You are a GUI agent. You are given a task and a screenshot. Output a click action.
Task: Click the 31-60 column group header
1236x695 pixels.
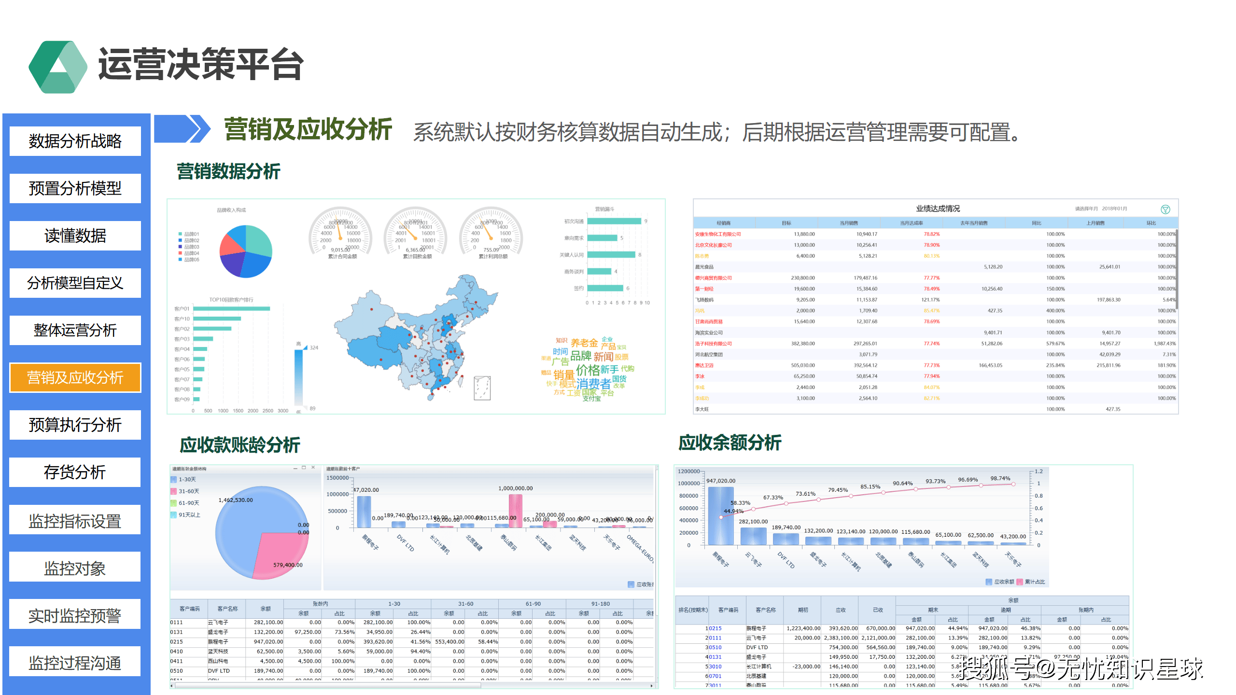point(465,604)
